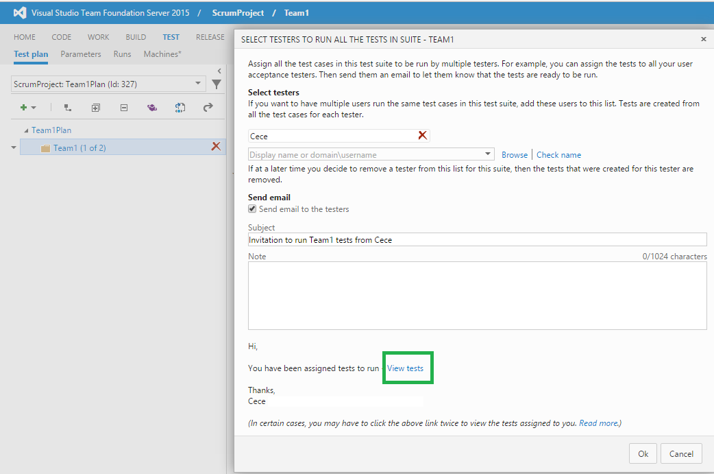714x474 pixels.
Task: Open the CODE hub
Action: (62, 37)
